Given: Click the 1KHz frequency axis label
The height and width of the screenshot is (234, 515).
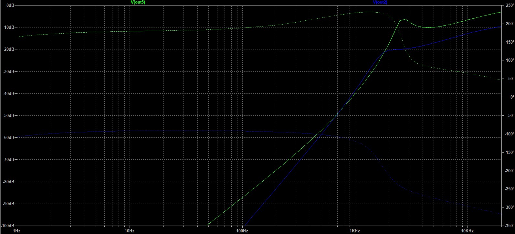Looking at the screenshot, I should tap(355, 231).
